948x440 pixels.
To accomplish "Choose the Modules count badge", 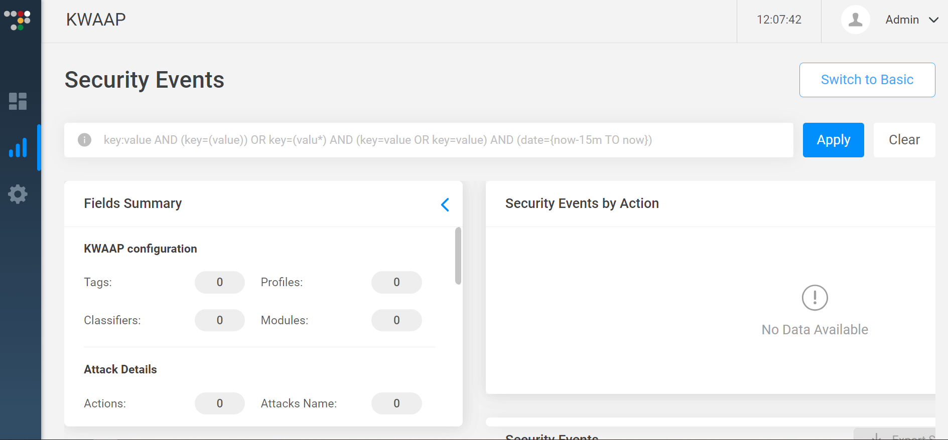I will (x=396, y=320).
